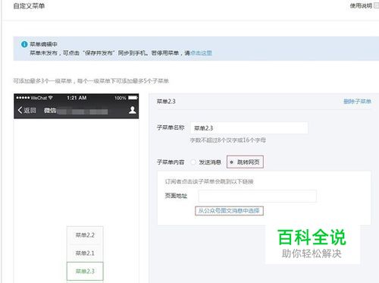This screenshot has height=283, width=379.
Task: Select submenu item 菜单2.2 in the preview
Action: pos(85,235)
